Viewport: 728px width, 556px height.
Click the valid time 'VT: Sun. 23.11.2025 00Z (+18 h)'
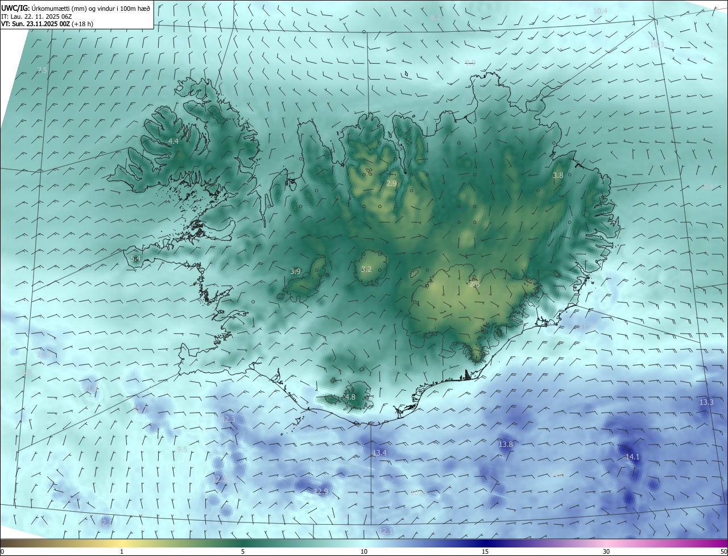(48, 24)
